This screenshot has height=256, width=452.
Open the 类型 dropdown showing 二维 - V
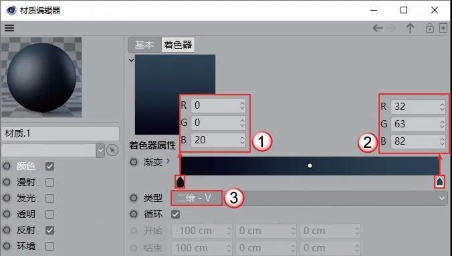309,198
